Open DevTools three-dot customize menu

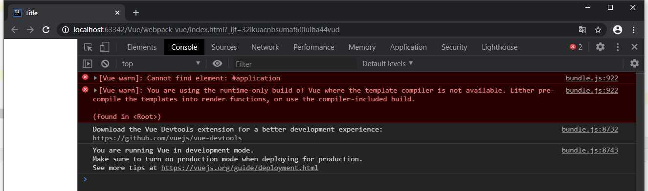click(x=618, y=47)
